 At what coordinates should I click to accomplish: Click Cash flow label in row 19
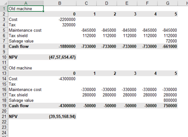click(x=19, y=106)
